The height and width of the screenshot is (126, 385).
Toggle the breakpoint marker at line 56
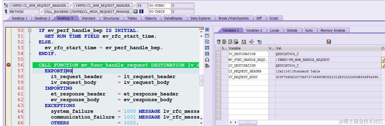9,65
